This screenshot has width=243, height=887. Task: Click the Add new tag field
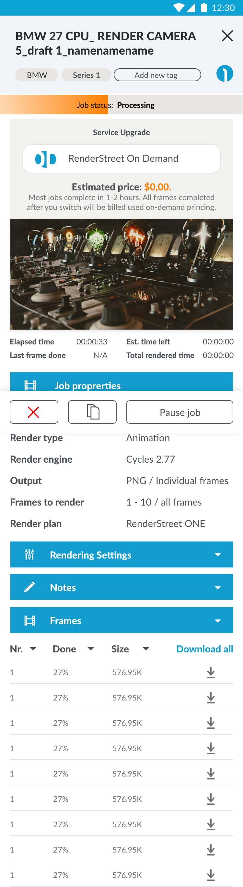click(157, 75)
